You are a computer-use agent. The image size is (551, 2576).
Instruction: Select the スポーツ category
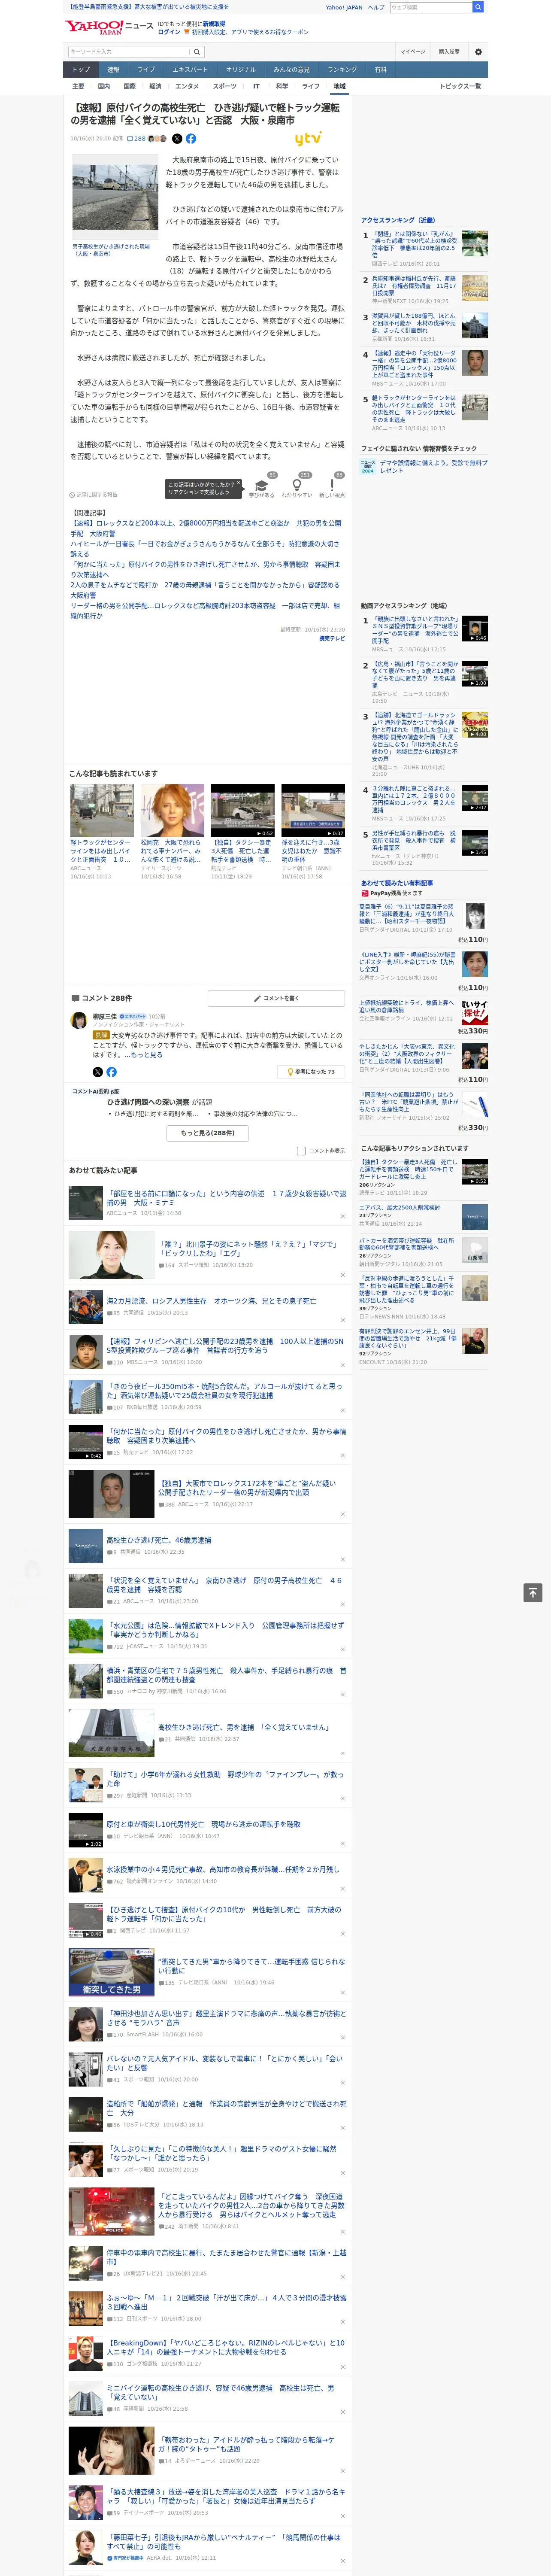tap(225, 86)
